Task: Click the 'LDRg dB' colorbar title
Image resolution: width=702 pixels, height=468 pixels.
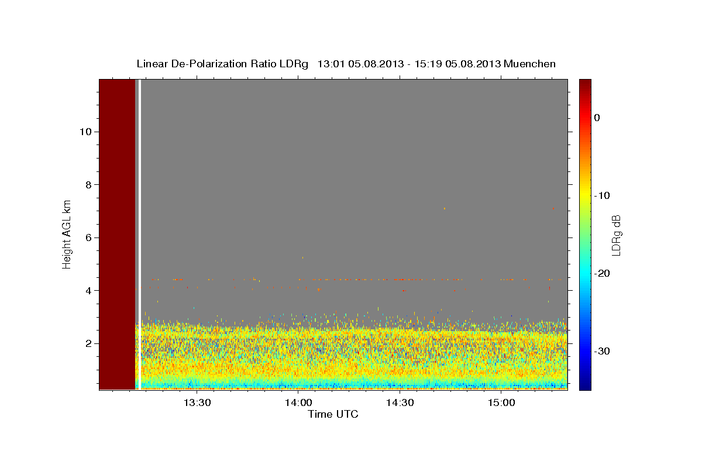Action: point(616,235)
